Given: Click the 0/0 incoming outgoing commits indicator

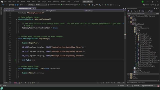Looking at the screenshot, I should tap(121, 86).
